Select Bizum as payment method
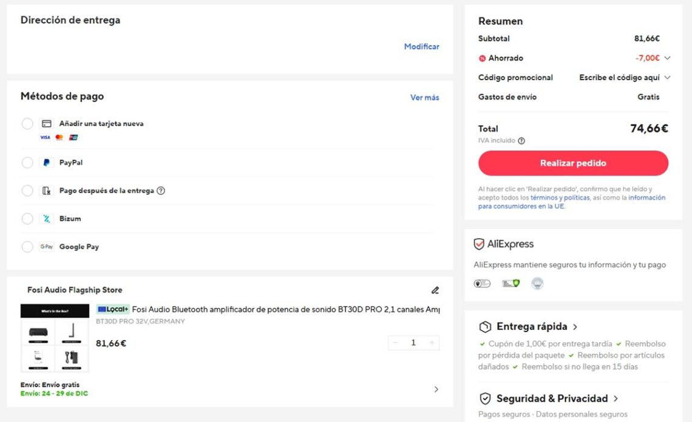Viewport: 692px width, 422px height. 27,219
